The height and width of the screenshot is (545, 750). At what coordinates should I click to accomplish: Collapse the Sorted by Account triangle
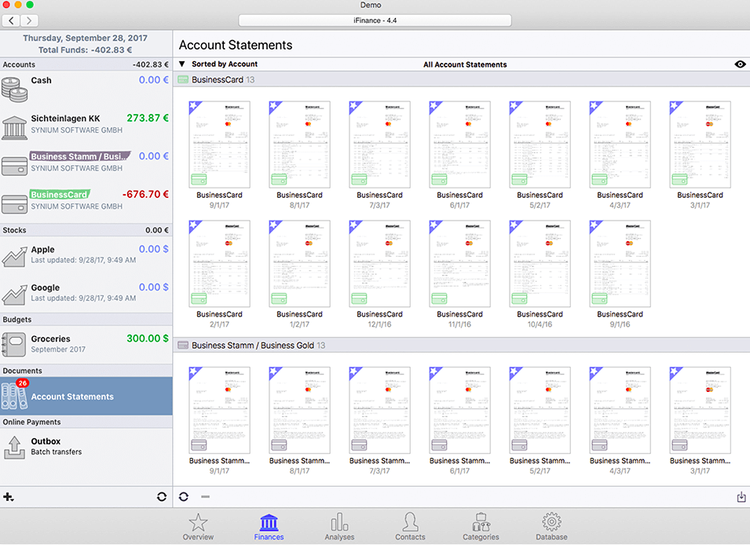tap(181, 64)
